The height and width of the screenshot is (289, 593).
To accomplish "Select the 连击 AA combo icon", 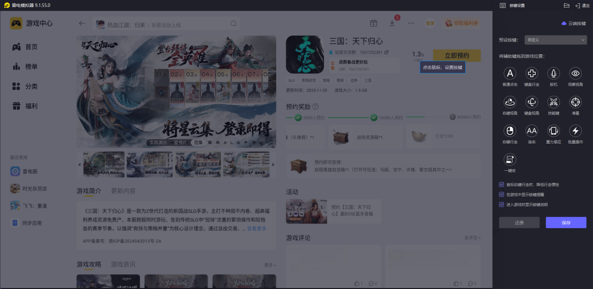I will (x=532, y=130).
